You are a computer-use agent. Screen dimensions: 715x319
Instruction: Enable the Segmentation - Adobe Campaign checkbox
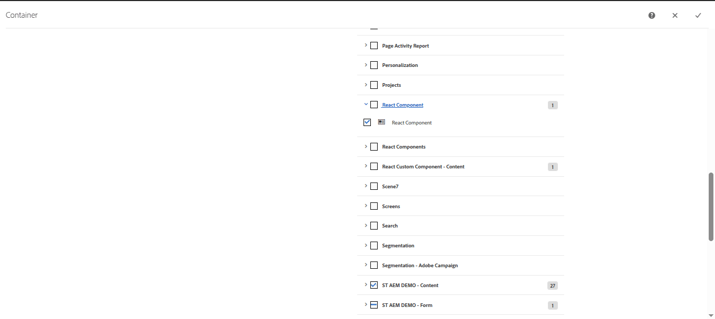tap(374, 265)
